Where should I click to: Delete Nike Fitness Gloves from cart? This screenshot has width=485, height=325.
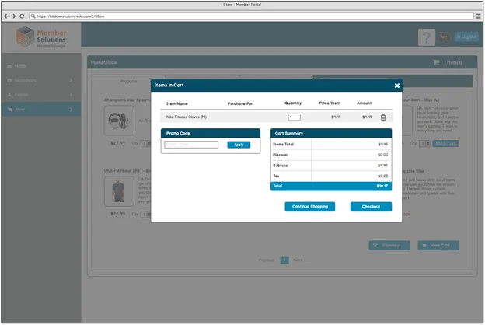click(383, 117)
